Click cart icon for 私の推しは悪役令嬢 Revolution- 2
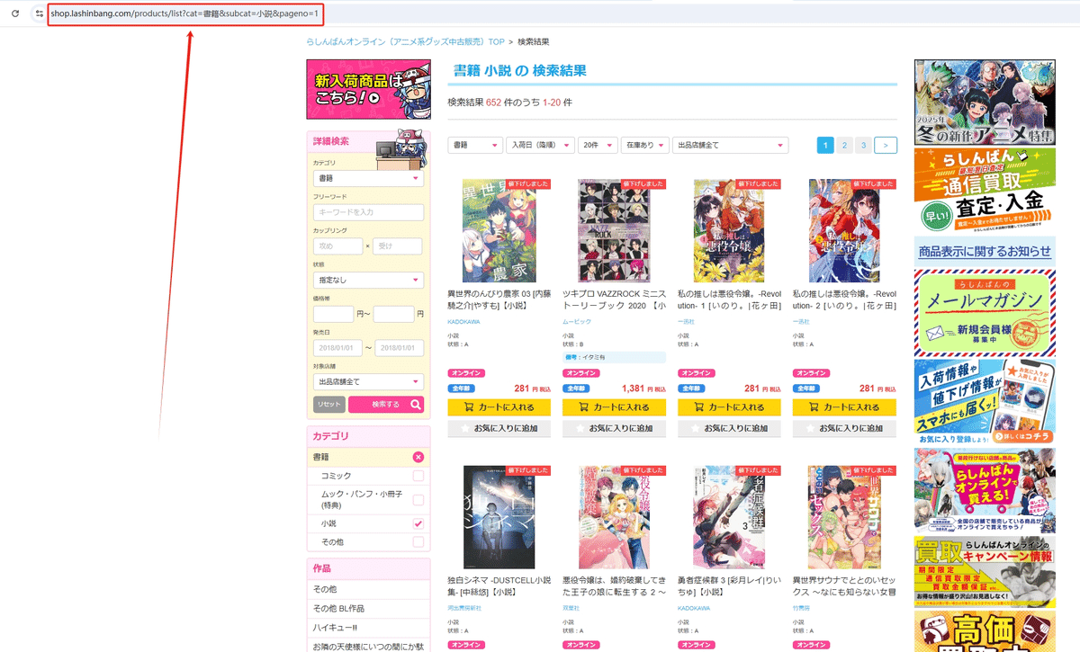The height and width of the screenshot is (652, 1080). 814,407
